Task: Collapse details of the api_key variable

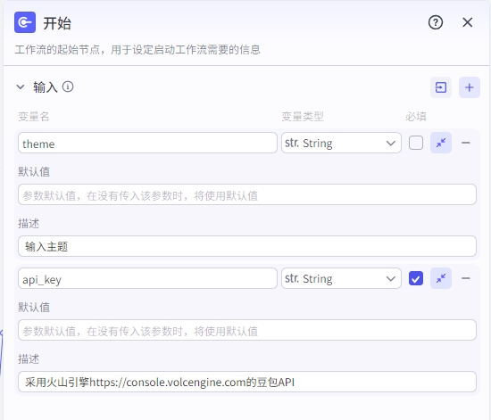Action: coord(441,278)
